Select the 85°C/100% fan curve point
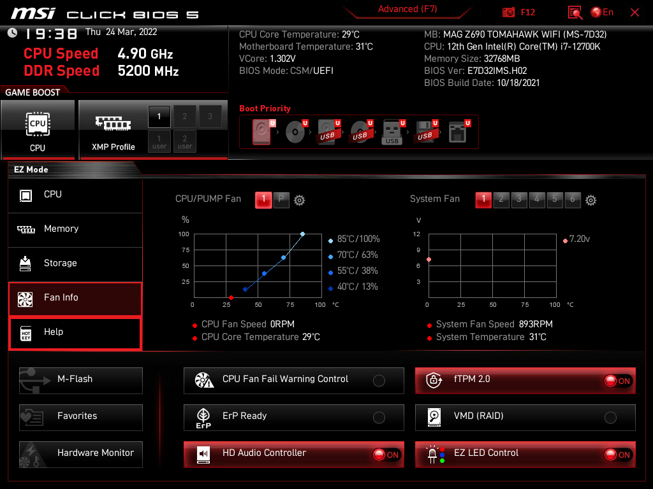The height and width of the screenshot is (489, 653). click(303, 234)
